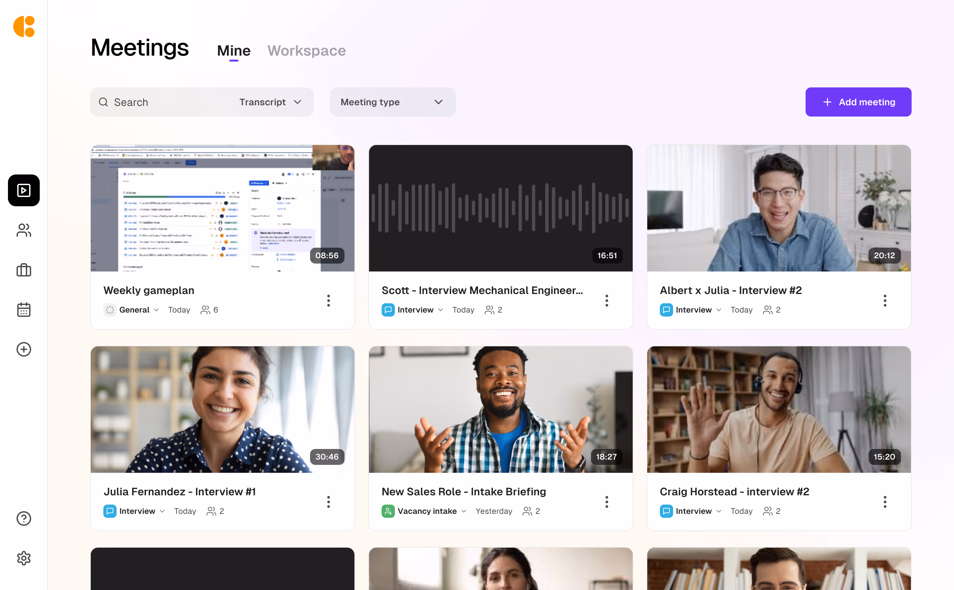
Task: Click the search magnifier icon
Action: (x=103, y=102)
